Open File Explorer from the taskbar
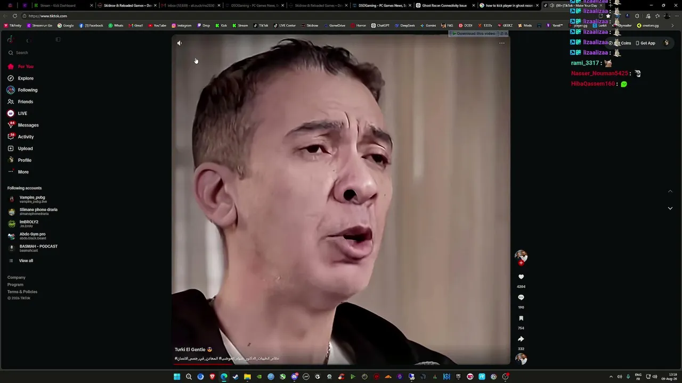Viewport: 682px width, 383px height. click(247, 377)
